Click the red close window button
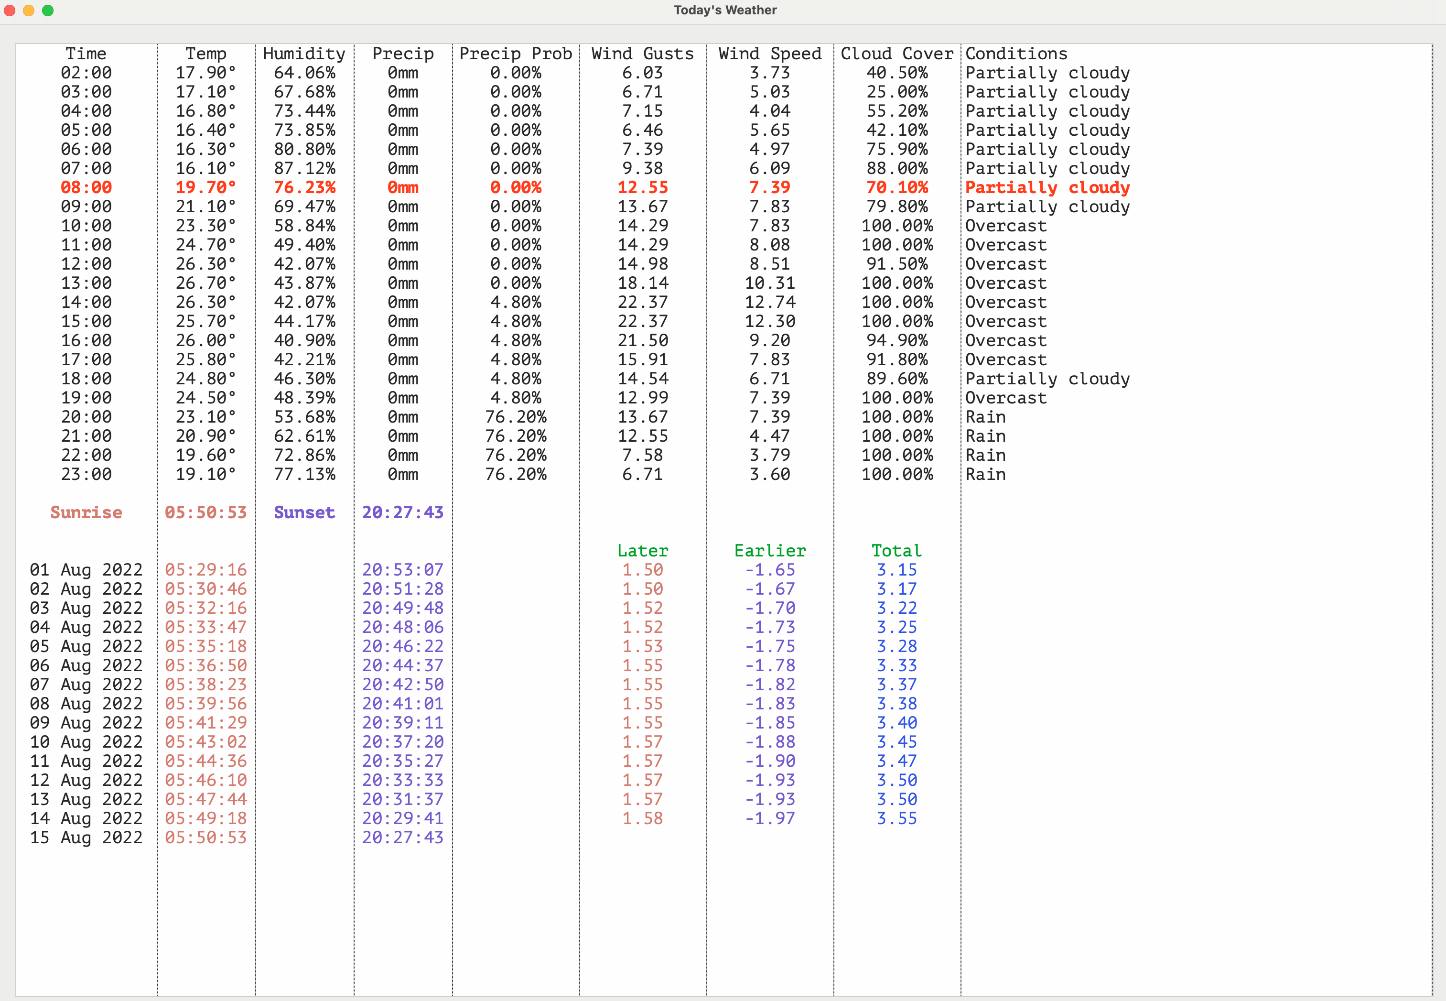 tap(10, 10)
